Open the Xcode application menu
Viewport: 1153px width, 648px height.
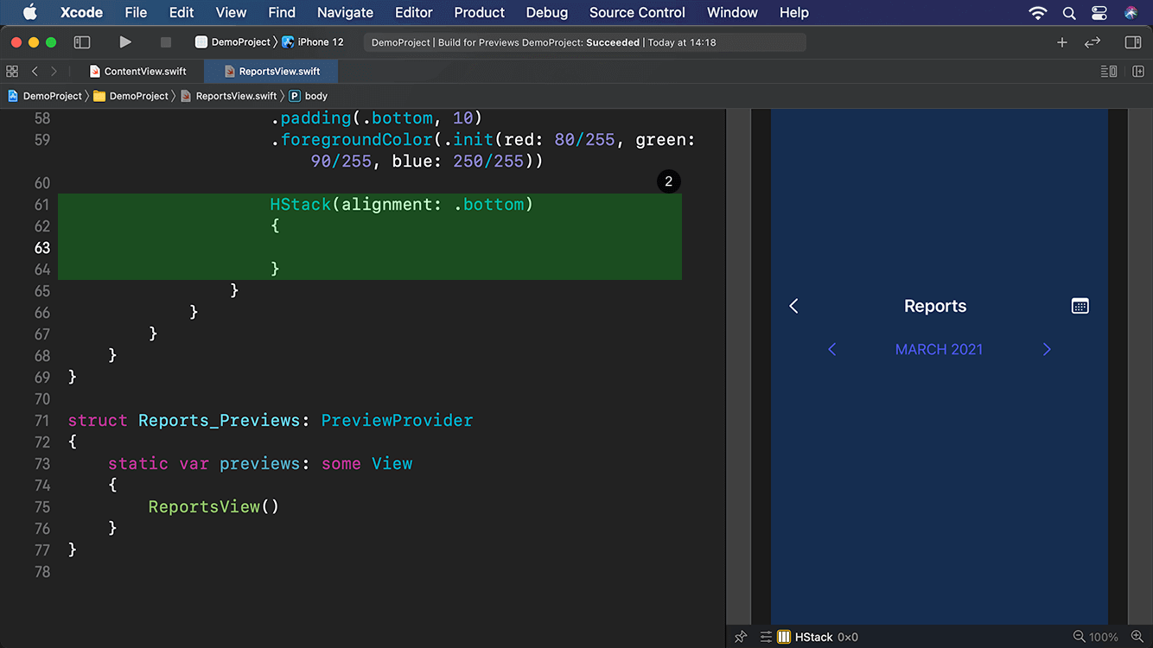pyautogui.click(x=81, y=12)
